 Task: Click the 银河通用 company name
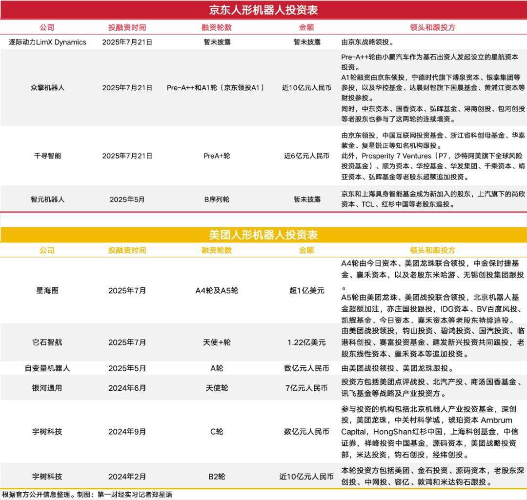pyautogui.click(x=47, y=388)
